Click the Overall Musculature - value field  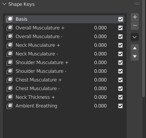[100, 36]
